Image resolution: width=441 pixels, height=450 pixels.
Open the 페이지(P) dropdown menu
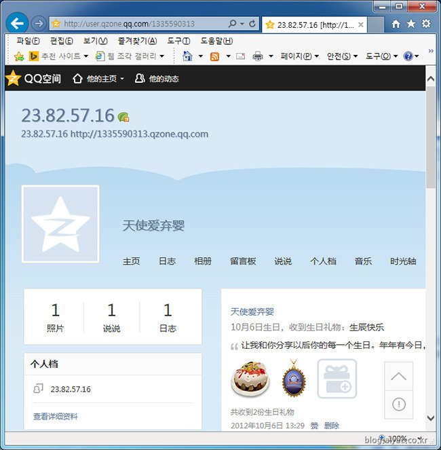(x=300, y=56)
